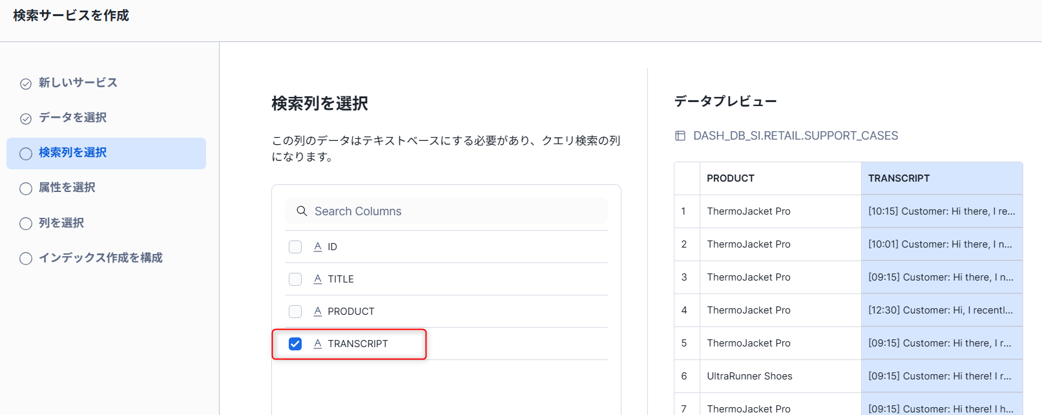Click the TRANSCRIPT column header in preview

point(899,178)
